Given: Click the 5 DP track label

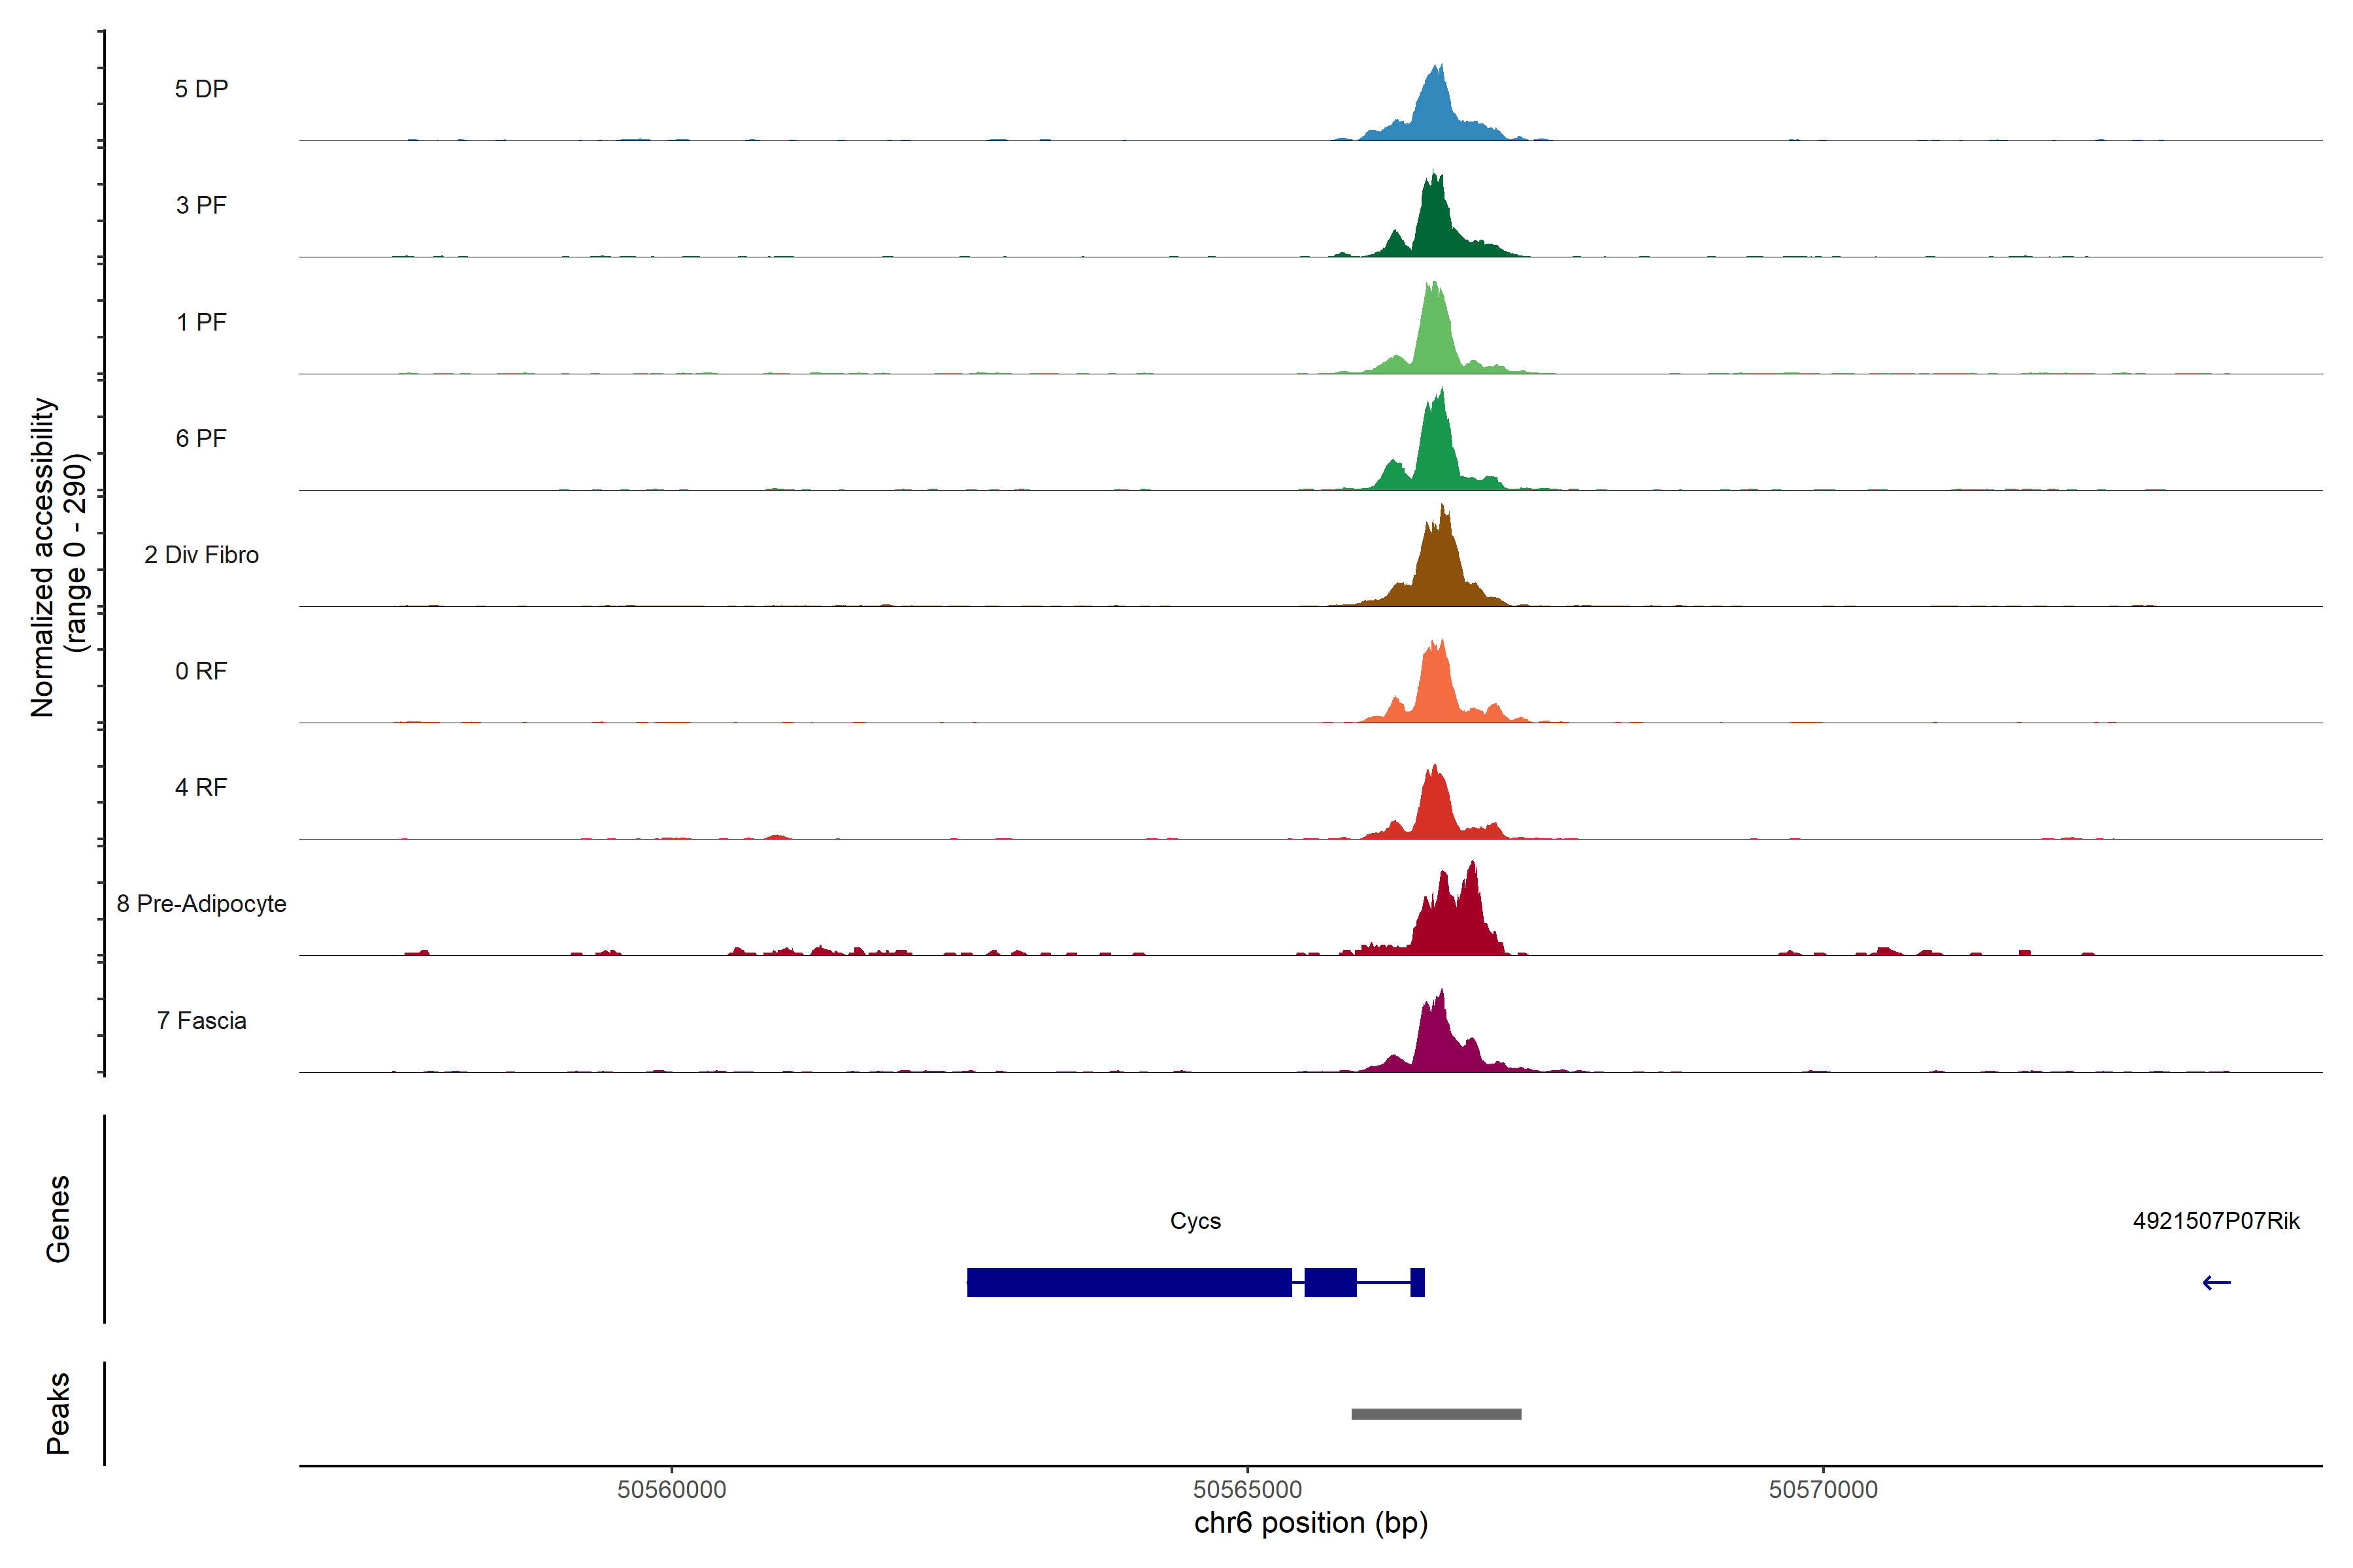Looking at the screenshot, I should coord(201,89).
